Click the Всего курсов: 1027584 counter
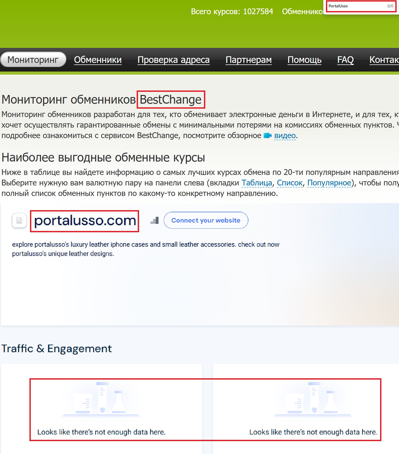This screenshot has height=454, width=399. 232,12
